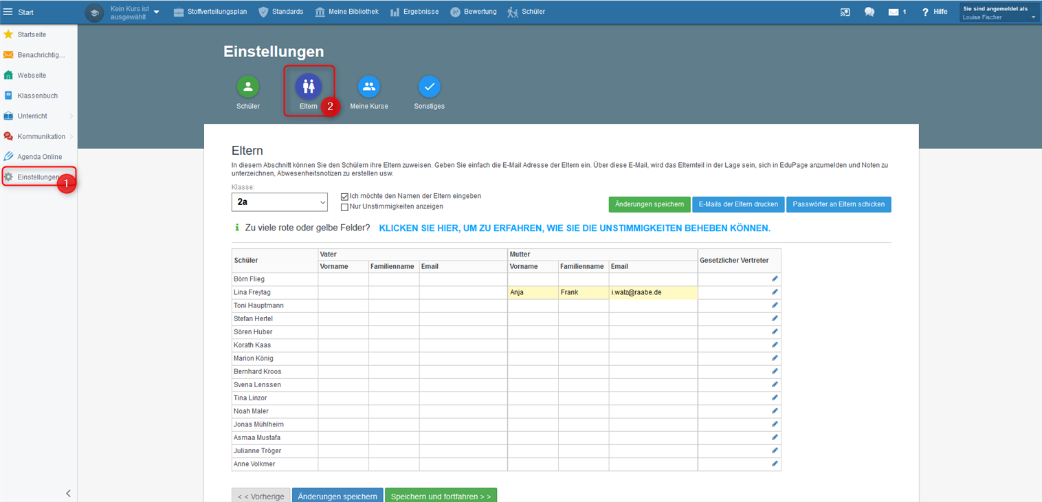The image size is (1042, 502).
Task: Select student name Julianne Tröger
Action: [x=257, y=450]
